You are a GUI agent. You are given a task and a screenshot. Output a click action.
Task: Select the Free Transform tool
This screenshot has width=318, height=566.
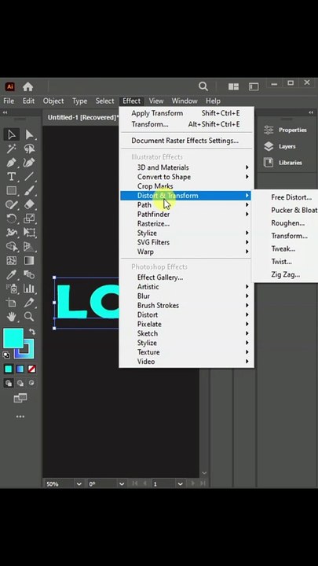coord(29,232)
